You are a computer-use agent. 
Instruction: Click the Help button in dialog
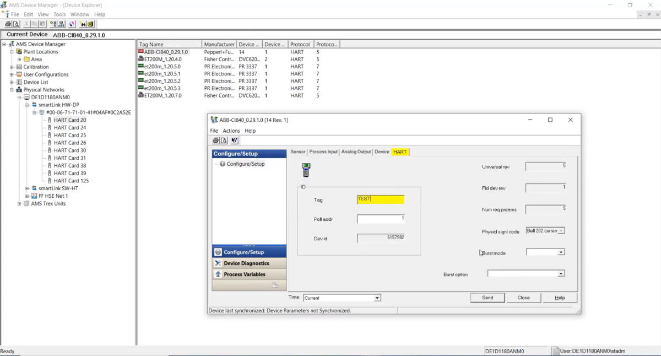560,298
